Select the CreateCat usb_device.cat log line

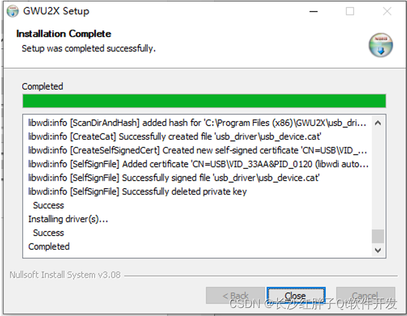(175, 137)
